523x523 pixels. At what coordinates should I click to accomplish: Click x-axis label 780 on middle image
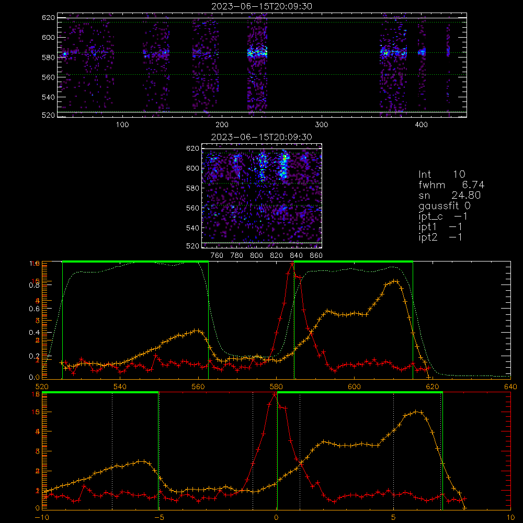237,256
